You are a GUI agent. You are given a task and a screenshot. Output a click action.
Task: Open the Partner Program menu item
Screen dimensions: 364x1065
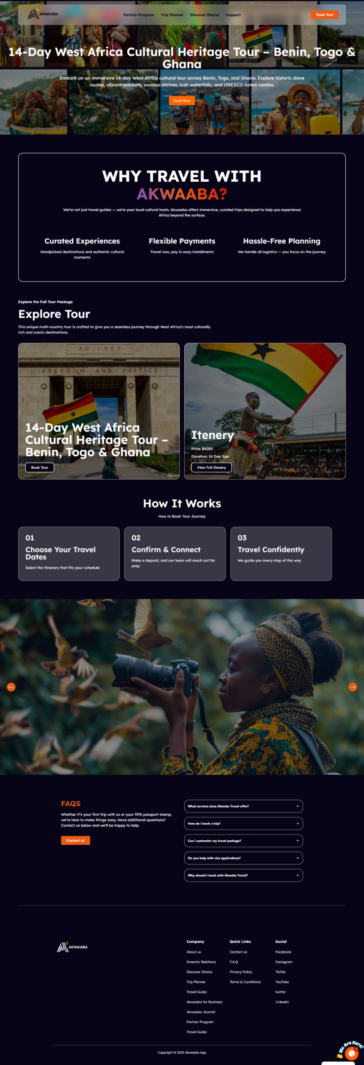(x=139, y=15)
